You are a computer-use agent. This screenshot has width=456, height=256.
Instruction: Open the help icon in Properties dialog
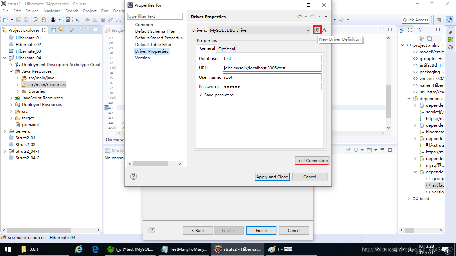click(x=134, y=176)
